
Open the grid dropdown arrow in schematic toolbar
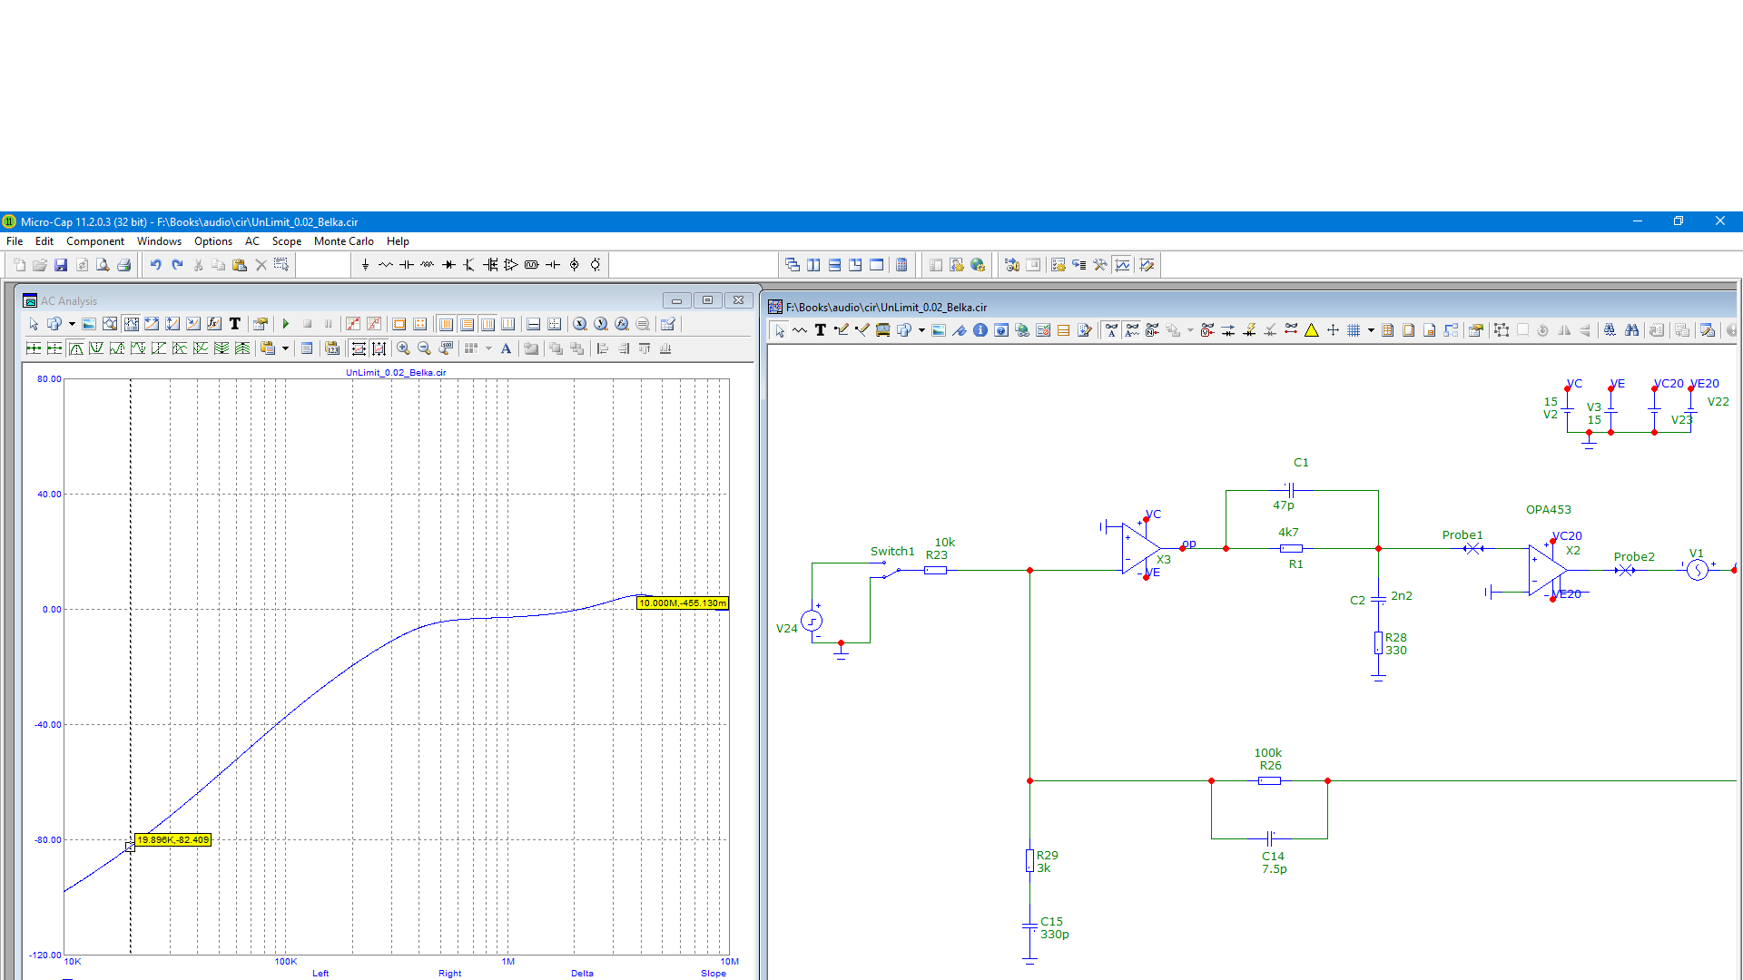click(1371, 330)
